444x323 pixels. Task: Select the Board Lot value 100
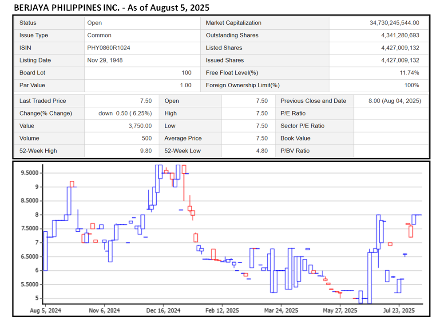(186, 73)
